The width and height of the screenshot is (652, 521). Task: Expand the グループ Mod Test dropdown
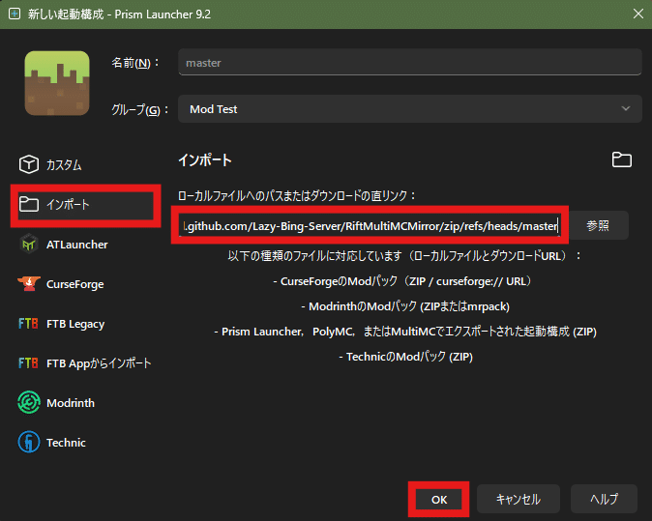click(409, 109)
